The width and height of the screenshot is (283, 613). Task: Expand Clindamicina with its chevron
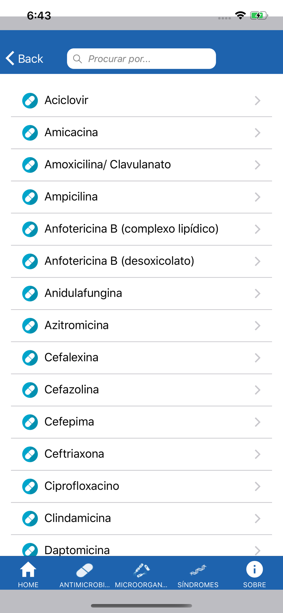257,519
